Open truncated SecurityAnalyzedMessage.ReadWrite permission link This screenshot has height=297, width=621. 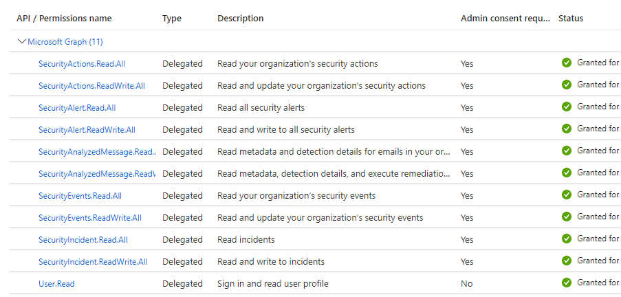tap(97, 174)
